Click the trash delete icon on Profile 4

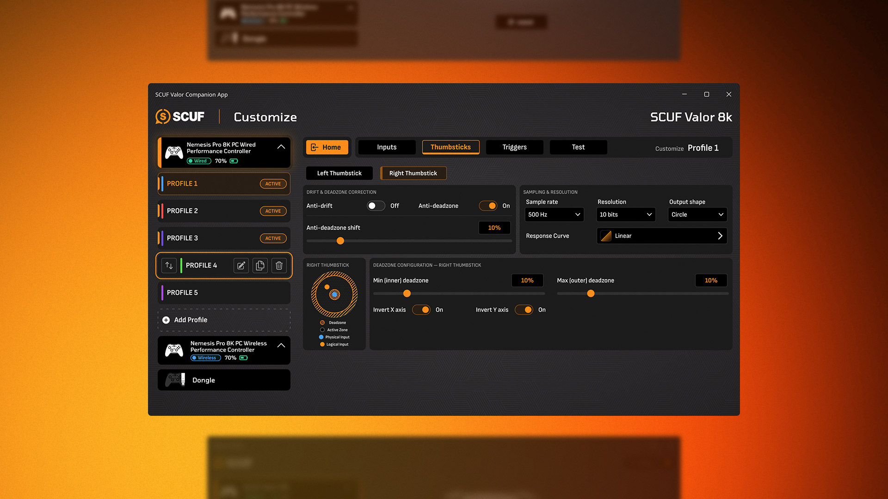(279, 266)
